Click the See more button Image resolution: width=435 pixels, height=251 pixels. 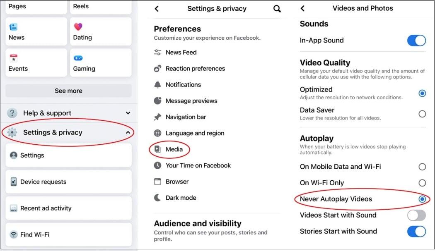(x=68, y=91)
